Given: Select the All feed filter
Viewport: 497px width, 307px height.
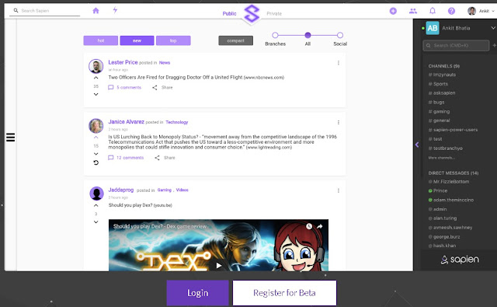Looking at the screenshot, I should (x=308, y=35).
